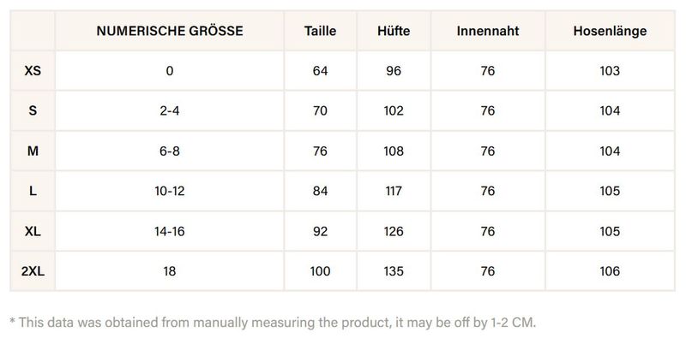Select the XL size row label
The width and height of the screenshot is (686, 338).
pyautogui.click(x=33, y=231)
